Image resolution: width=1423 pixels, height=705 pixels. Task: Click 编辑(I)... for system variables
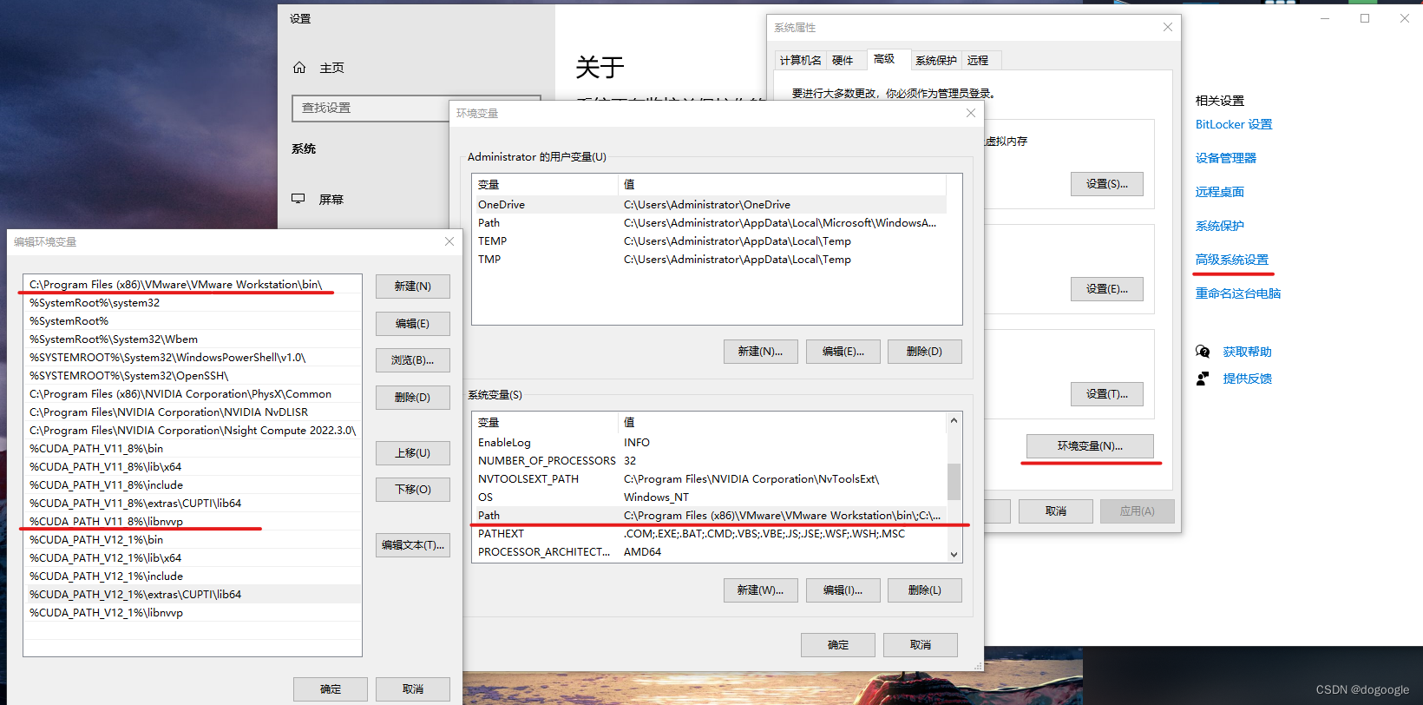tap(843, 590)
